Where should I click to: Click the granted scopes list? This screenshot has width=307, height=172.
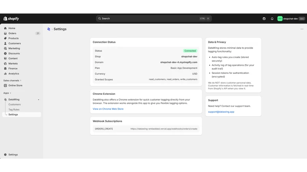click(173, 80)
